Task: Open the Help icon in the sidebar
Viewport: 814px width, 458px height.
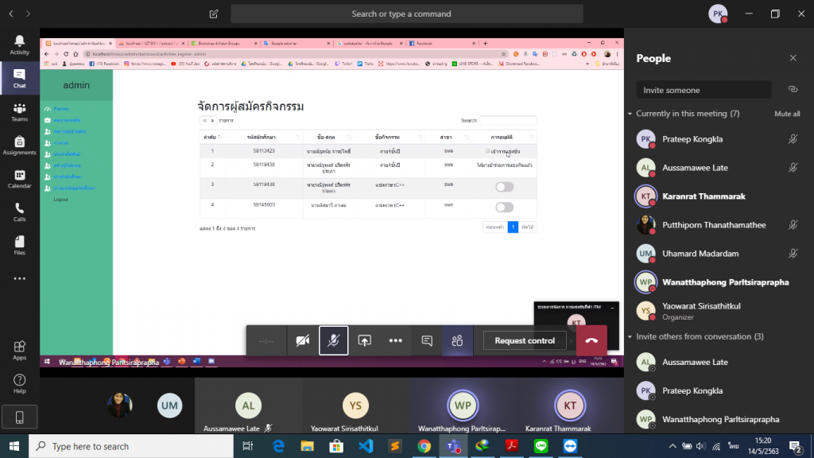Action: 19,384
